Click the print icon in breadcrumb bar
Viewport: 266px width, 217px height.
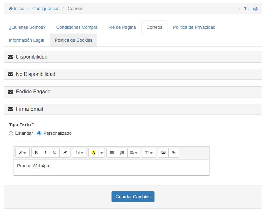point(255,9)
